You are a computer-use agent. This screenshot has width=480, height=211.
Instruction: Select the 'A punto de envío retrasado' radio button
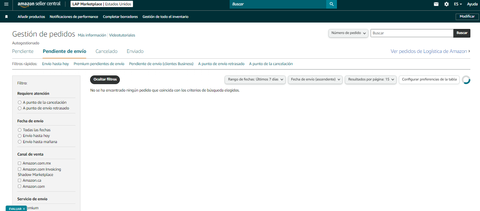tap(20, 108)
